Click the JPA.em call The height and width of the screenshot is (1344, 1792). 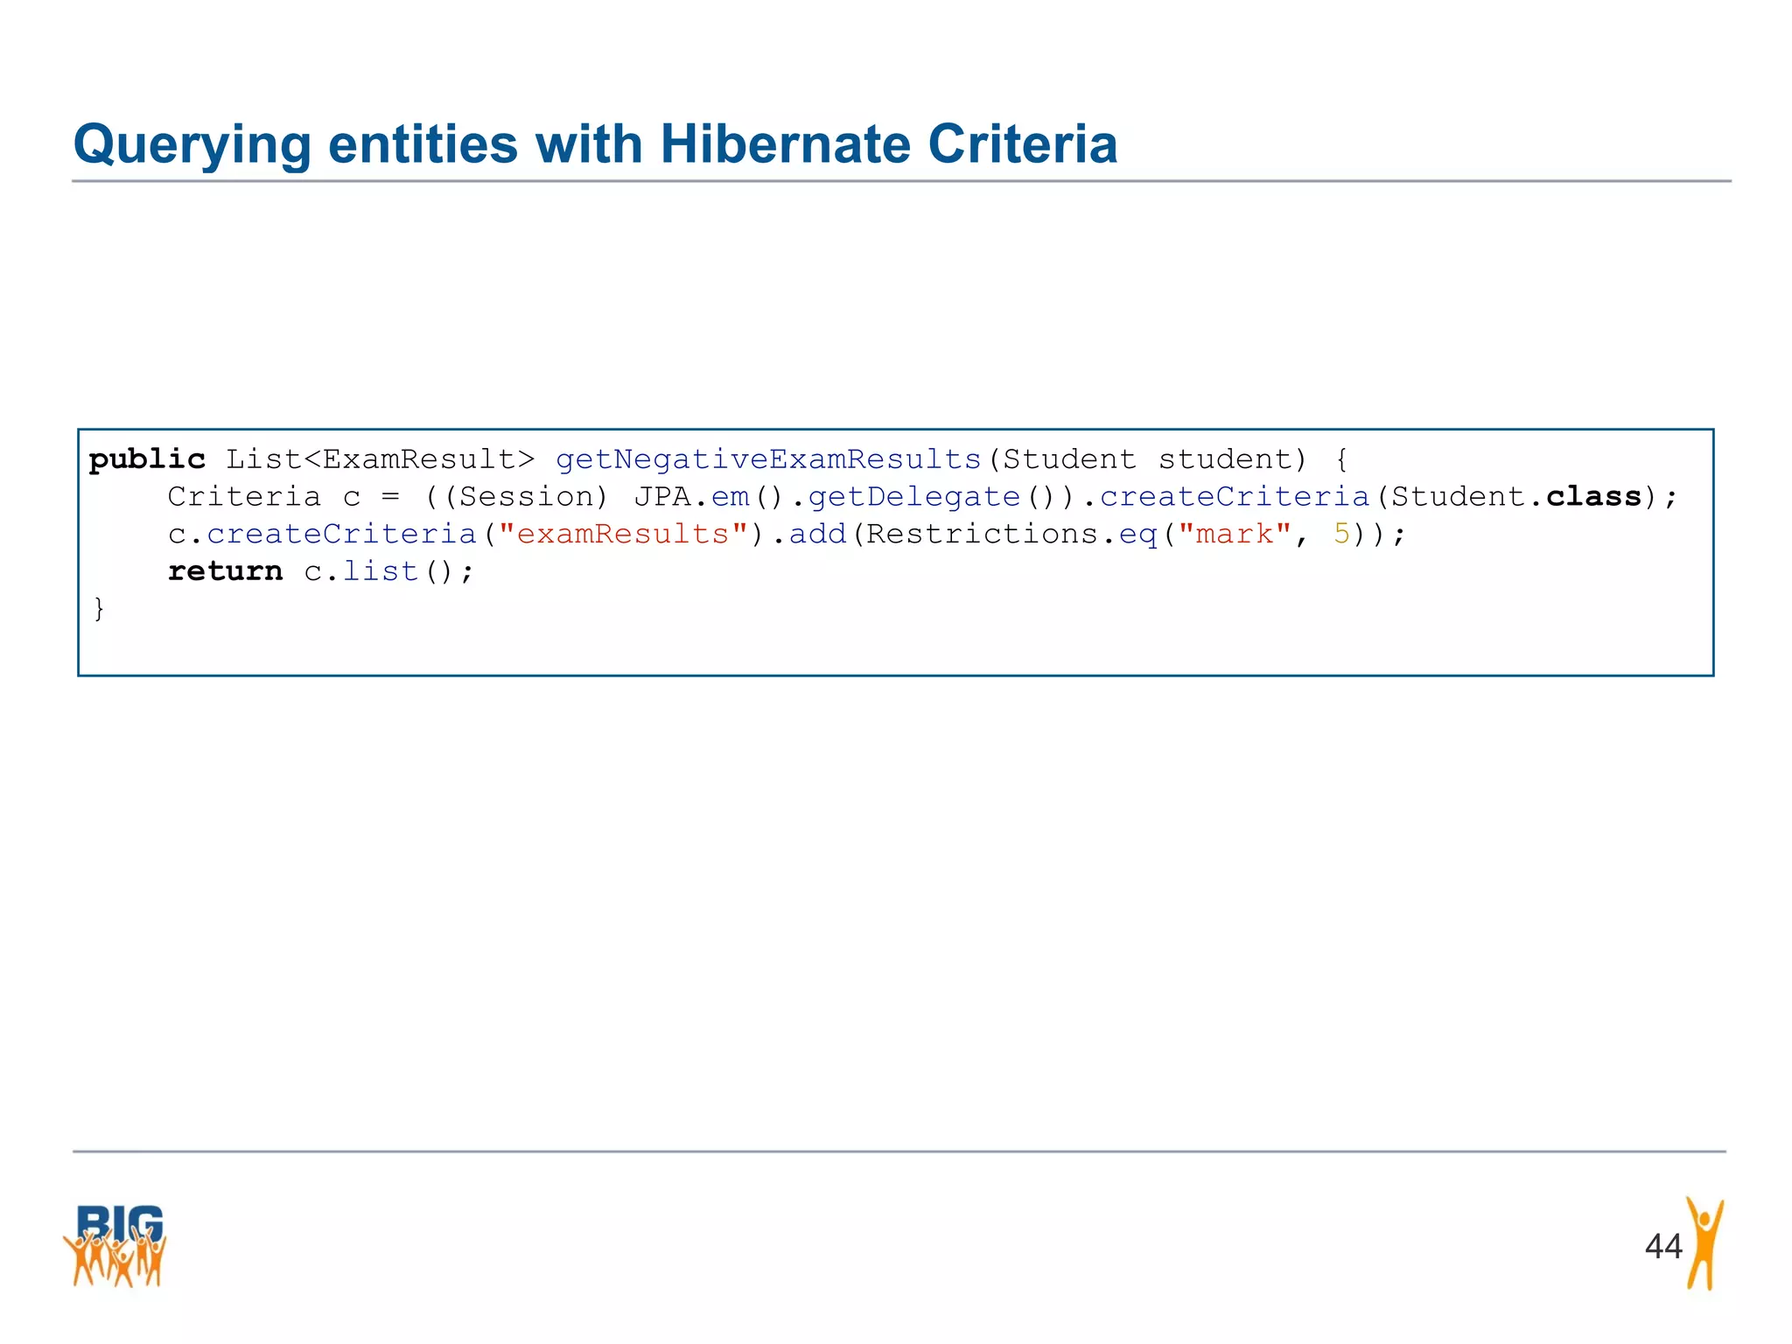(x=691, y=497)
